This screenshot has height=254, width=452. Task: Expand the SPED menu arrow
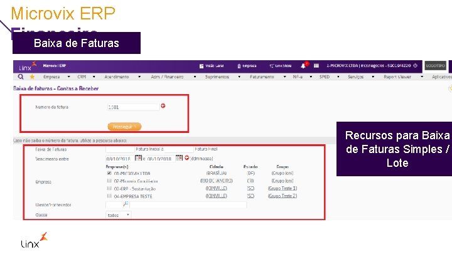[x=338, y=77]
